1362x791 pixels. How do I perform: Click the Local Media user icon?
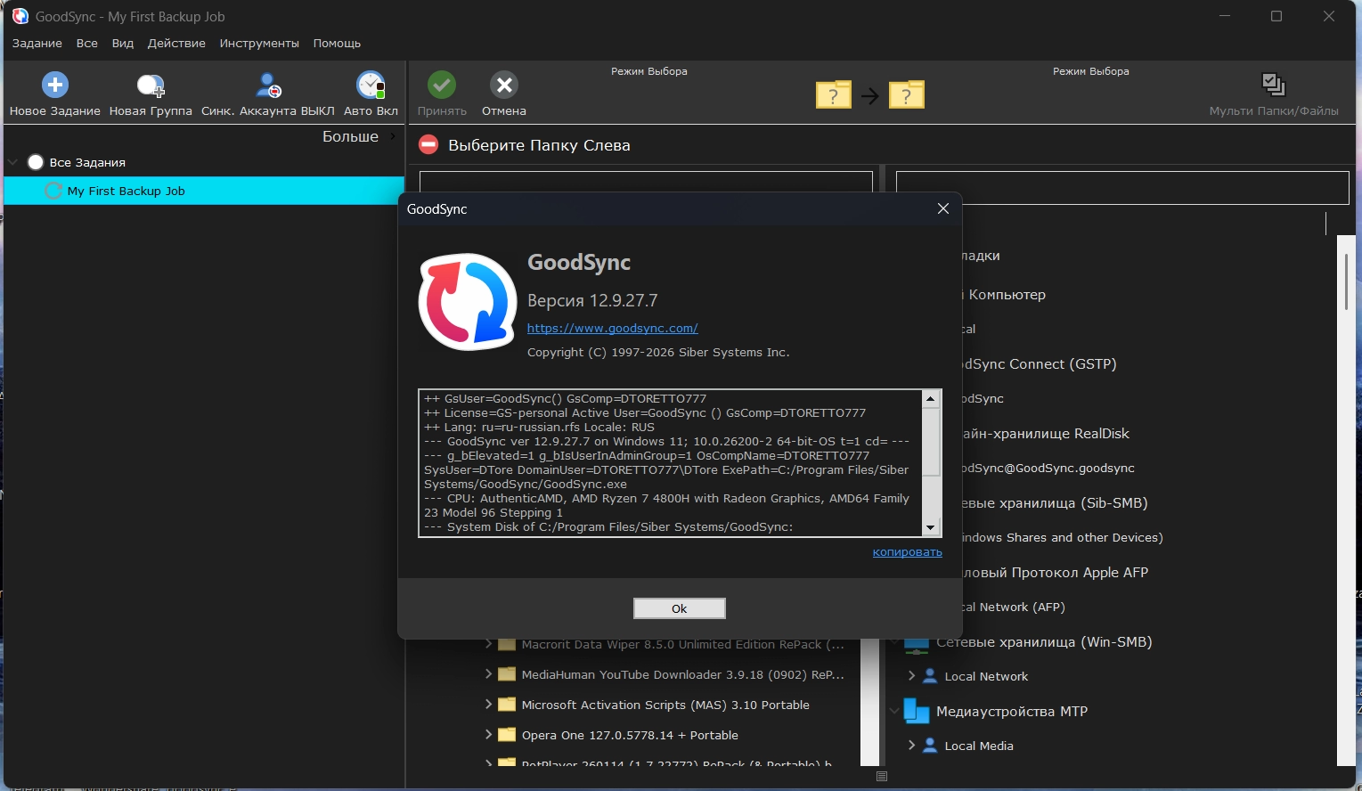930,746
